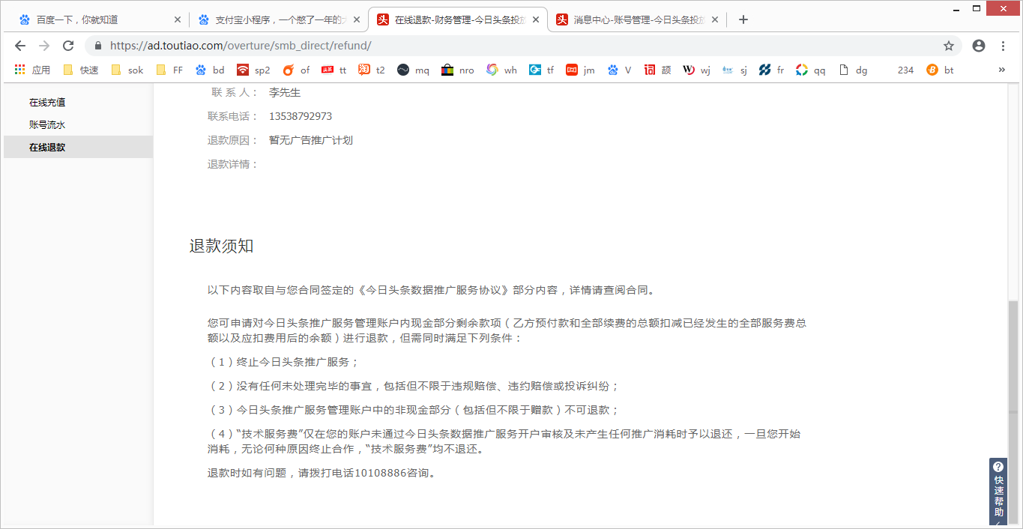Click the 退款须知 heading

pyautogui.click(x=221, y=246)
